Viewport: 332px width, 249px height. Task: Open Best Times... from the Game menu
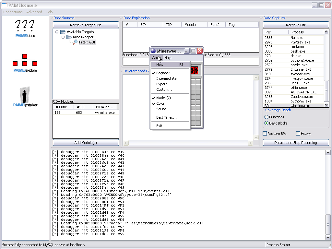[x=171, y=117]
